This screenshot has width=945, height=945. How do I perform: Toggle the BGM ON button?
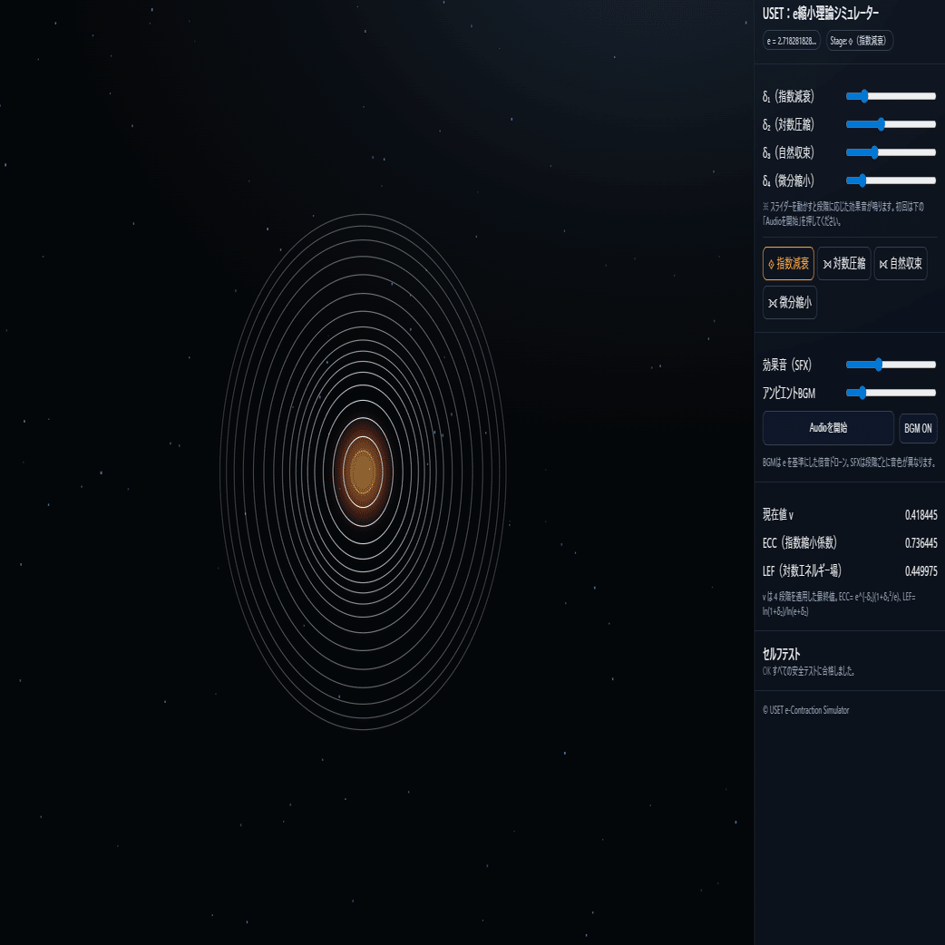[918, 428]
